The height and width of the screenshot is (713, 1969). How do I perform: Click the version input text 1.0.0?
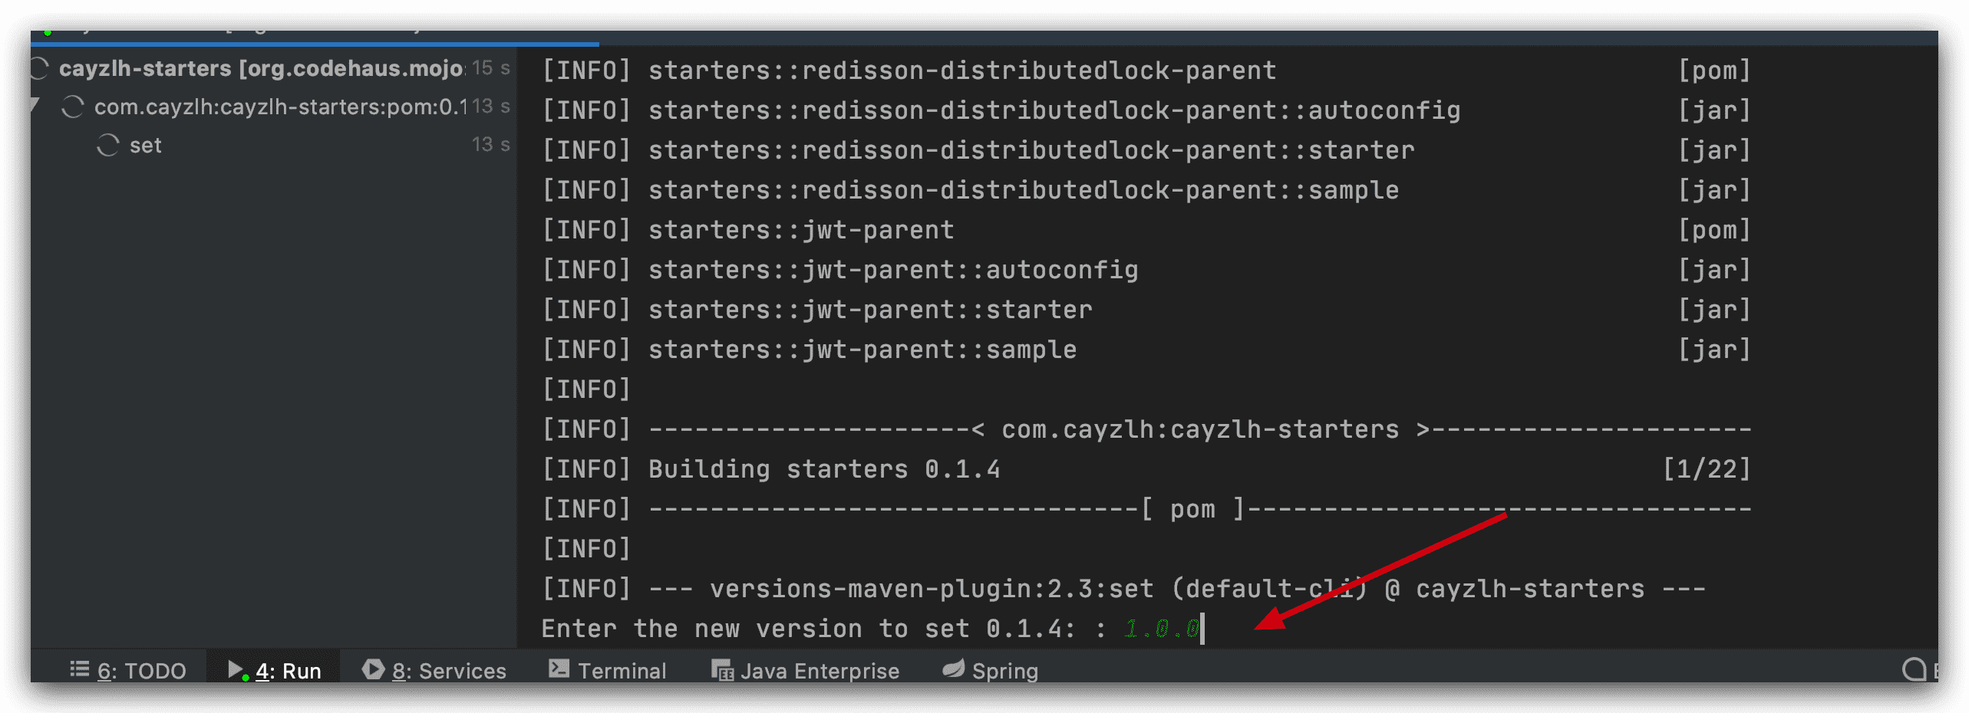(1162, 629)
